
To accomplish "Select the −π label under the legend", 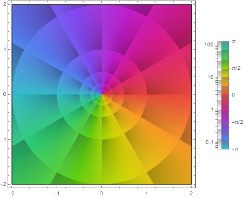I will coord(235,149).
